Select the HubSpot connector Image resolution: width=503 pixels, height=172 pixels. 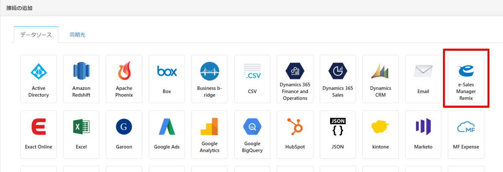pos(295,134)
